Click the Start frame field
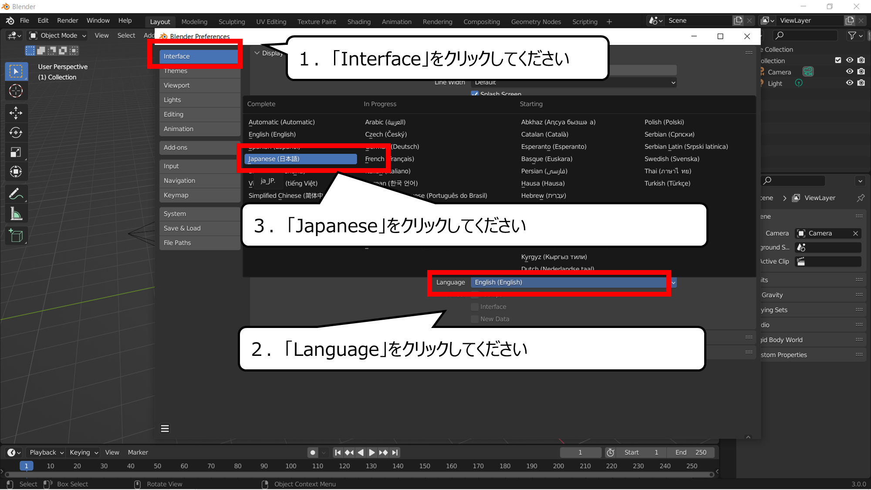Image resolution: width=871 pixels, height=490 pixels. [641, 453]
